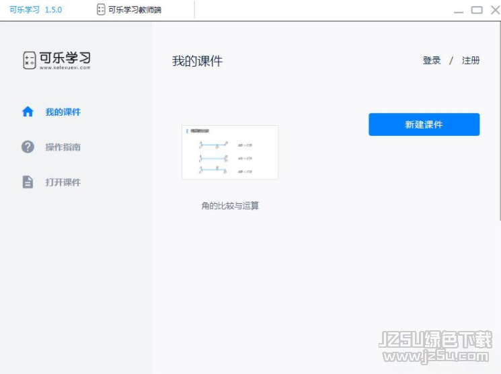Maximize the 可乐学习 window
This screenshot has width=501, height=374.
point(477,10)
